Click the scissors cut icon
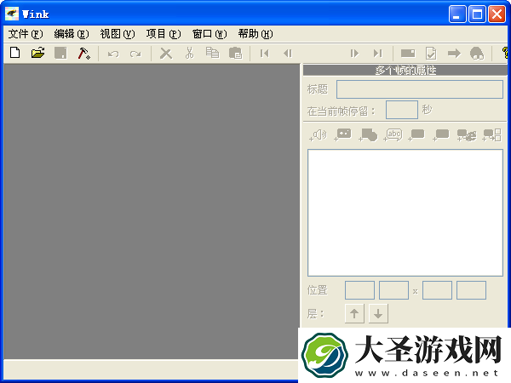 [189, 53]
